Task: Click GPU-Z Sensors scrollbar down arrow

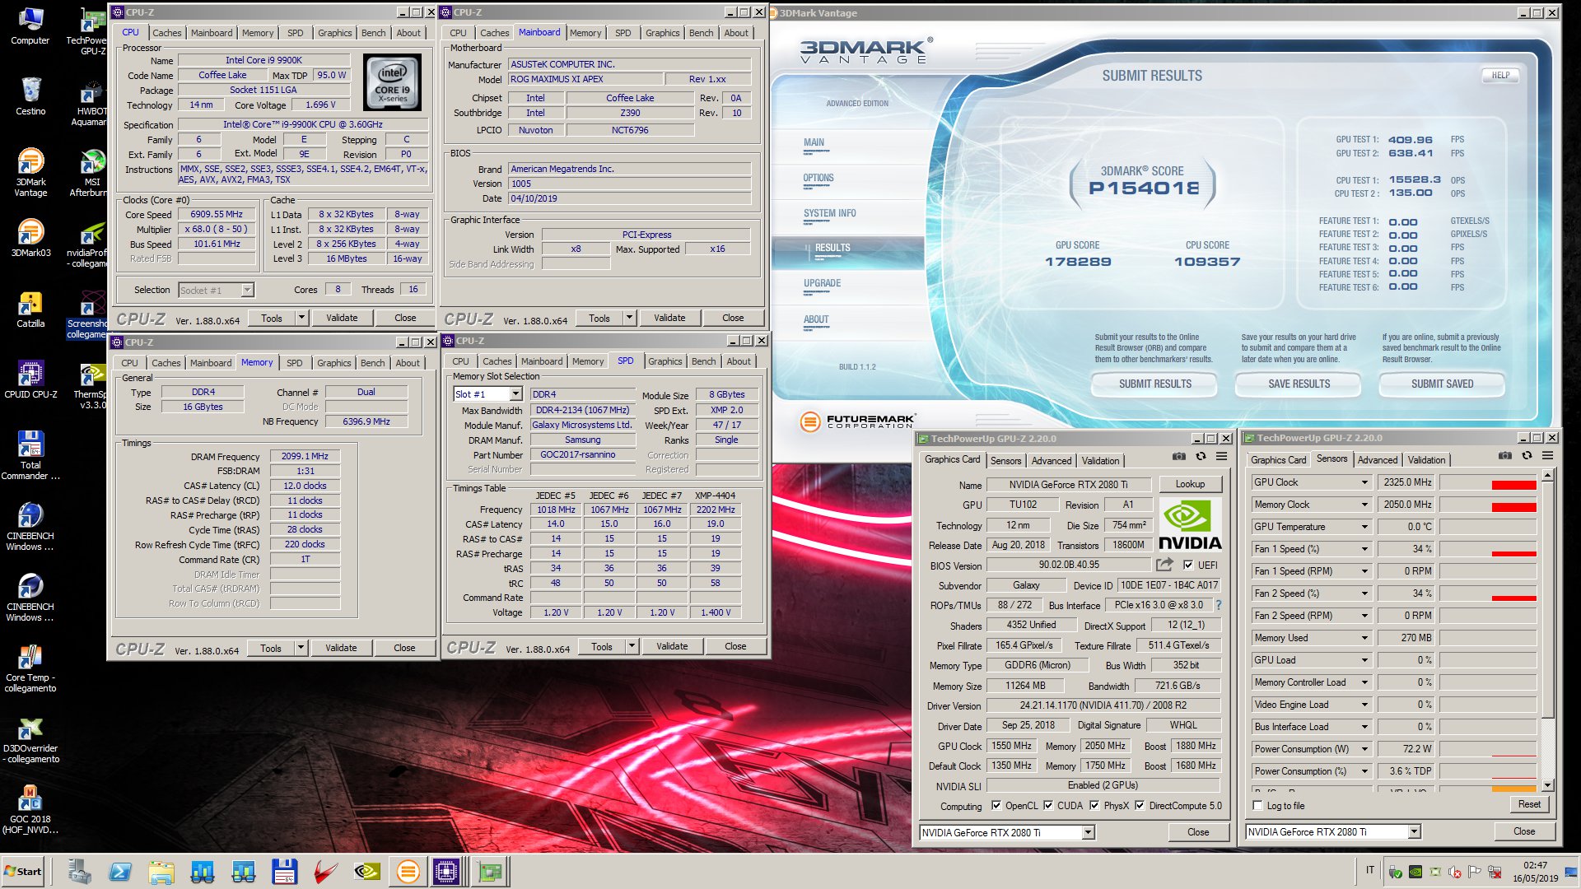Action: coord(1547,785)
